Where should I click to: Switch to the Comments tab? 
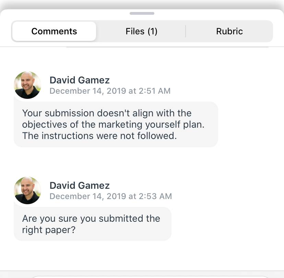click(x=54, y=31)
